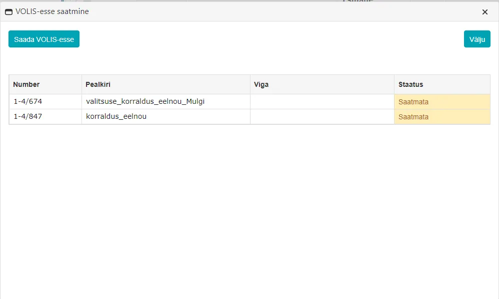
Task: Click the window icon beside dialog title
Action: point(9,12)
